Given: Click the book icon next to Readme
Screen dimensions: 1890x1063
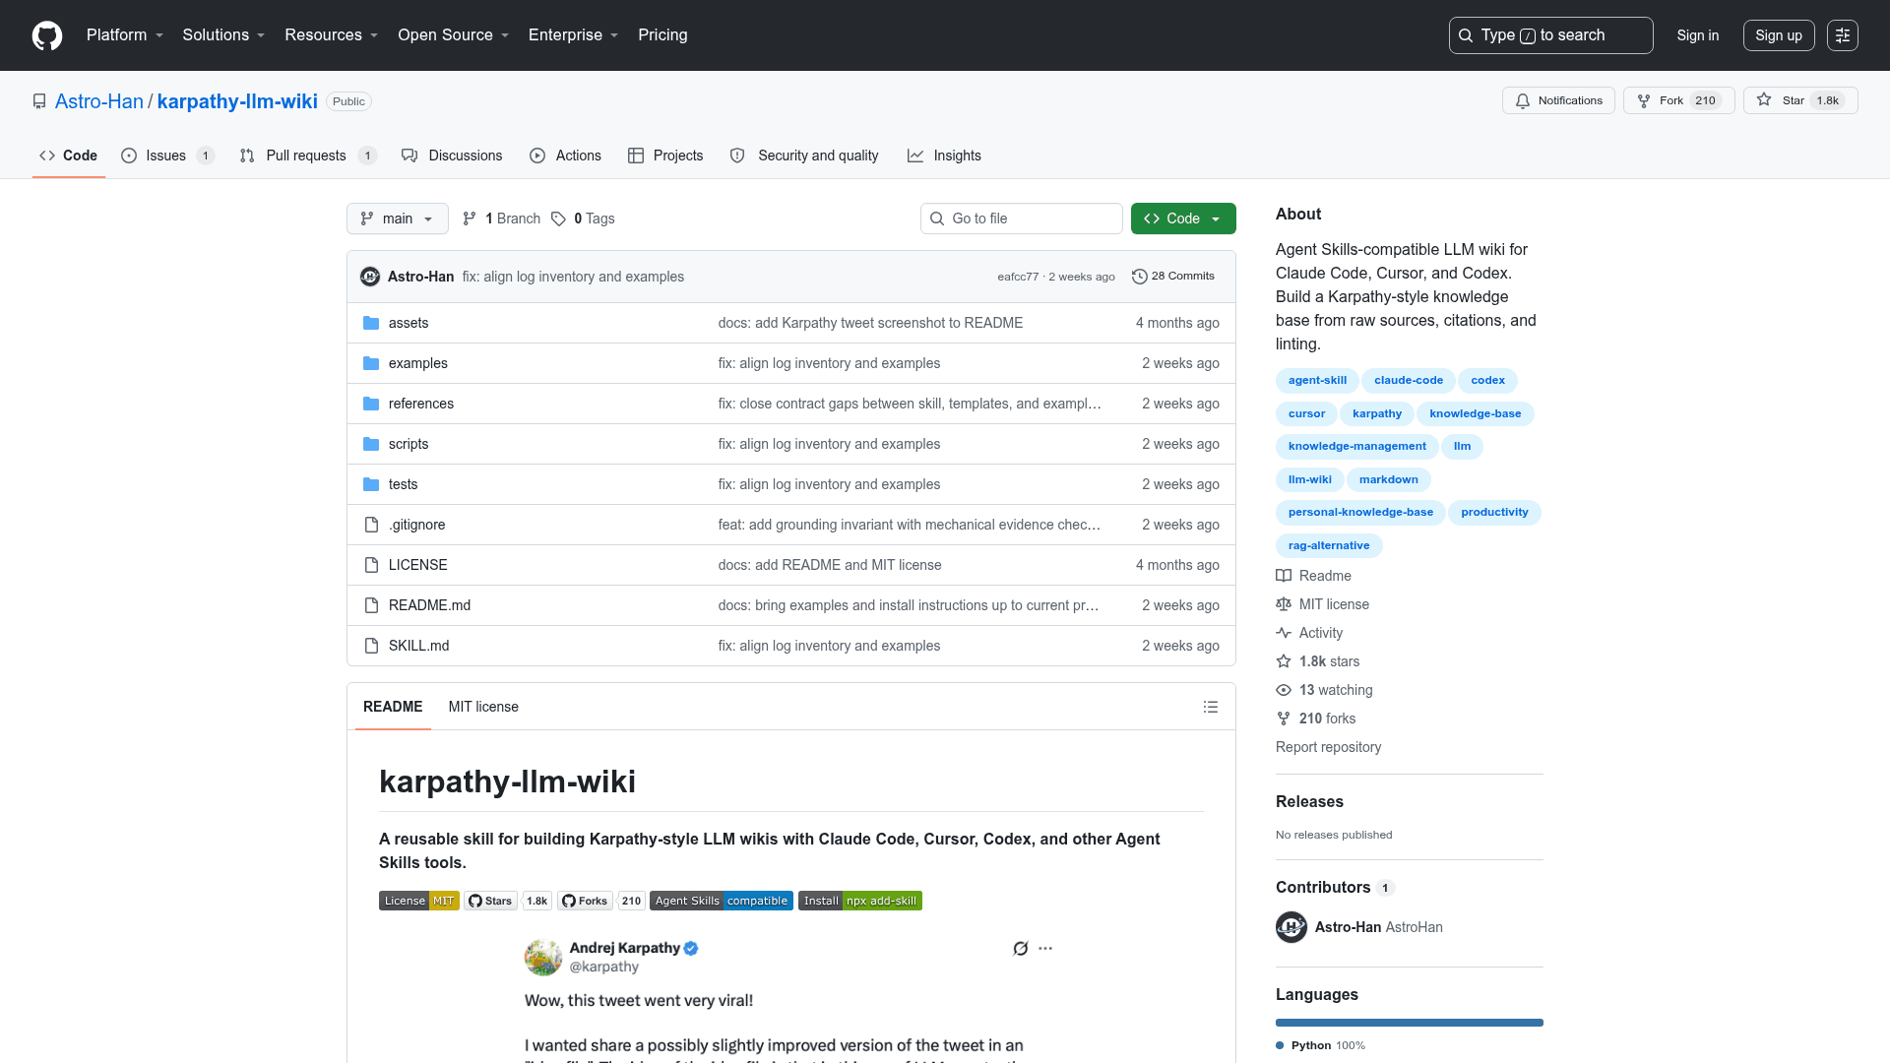Looking at the screenshot, I should click(1284, 576).
